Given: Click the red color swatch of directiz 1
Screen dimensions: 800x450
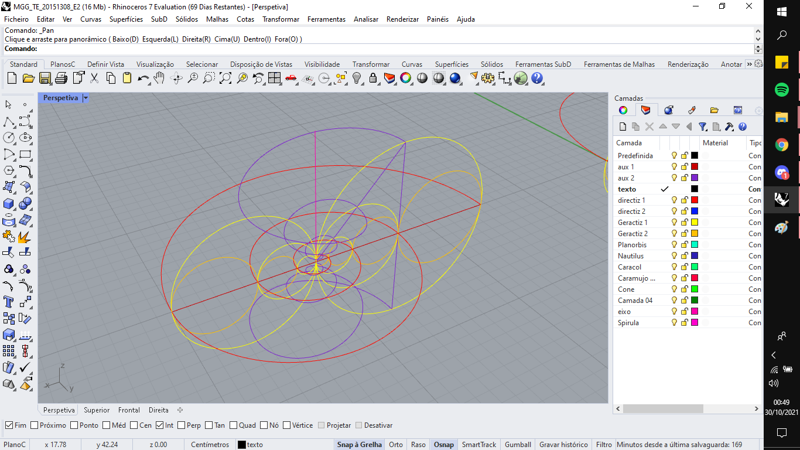Looking at the screenshot, I should click(x=695, y=200).
